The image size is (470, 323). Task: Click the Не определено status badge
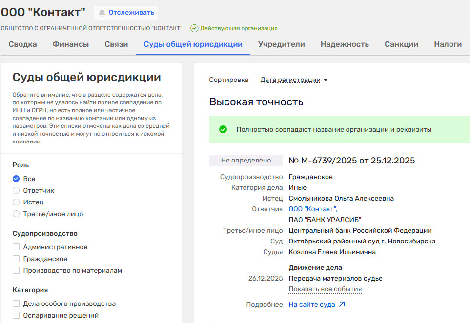click(x=246, y=161)
